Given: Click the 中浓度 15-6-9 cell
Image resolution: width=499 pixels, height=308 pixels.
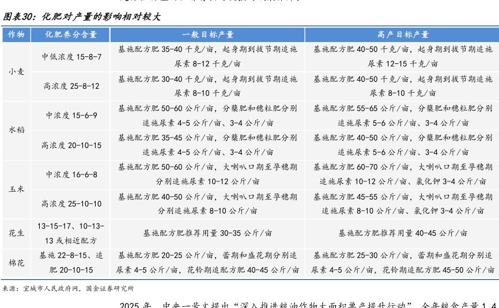Looking at the screenshot, I should click(71, 115).
